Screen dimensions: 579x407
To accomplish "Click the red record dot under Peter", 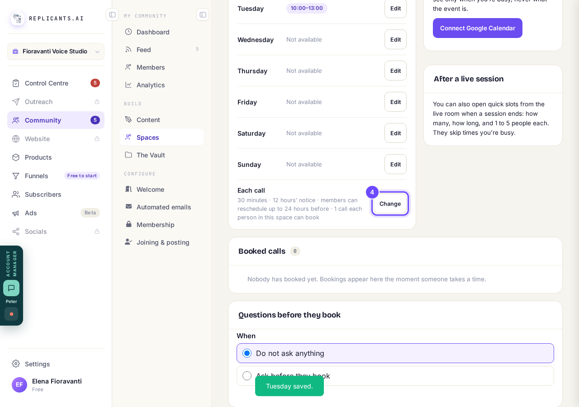I will pyautogui.click(x=11, y=314).
